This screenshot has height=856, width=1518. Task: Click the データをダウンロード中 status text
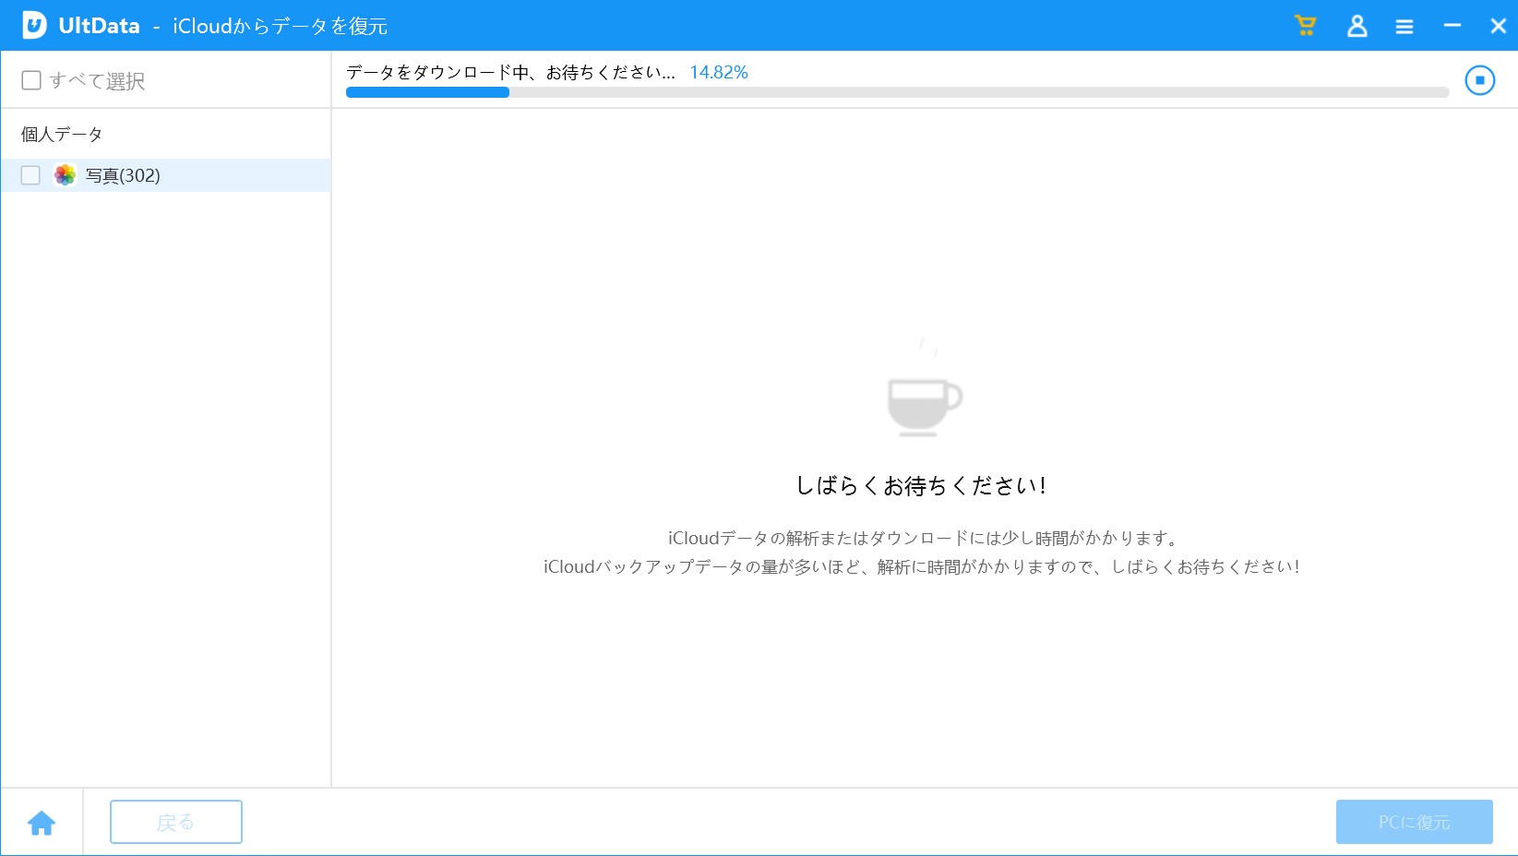click(x=509, y=72)
